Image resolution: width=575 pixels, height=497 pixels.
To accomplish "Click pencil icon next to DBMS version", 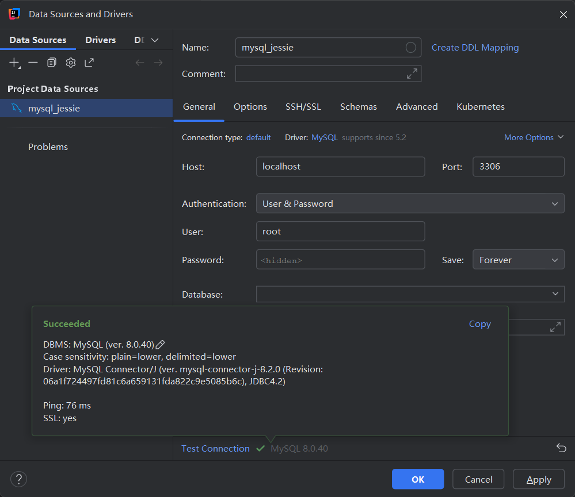I will pyautogui.click(x=160, y=345).
